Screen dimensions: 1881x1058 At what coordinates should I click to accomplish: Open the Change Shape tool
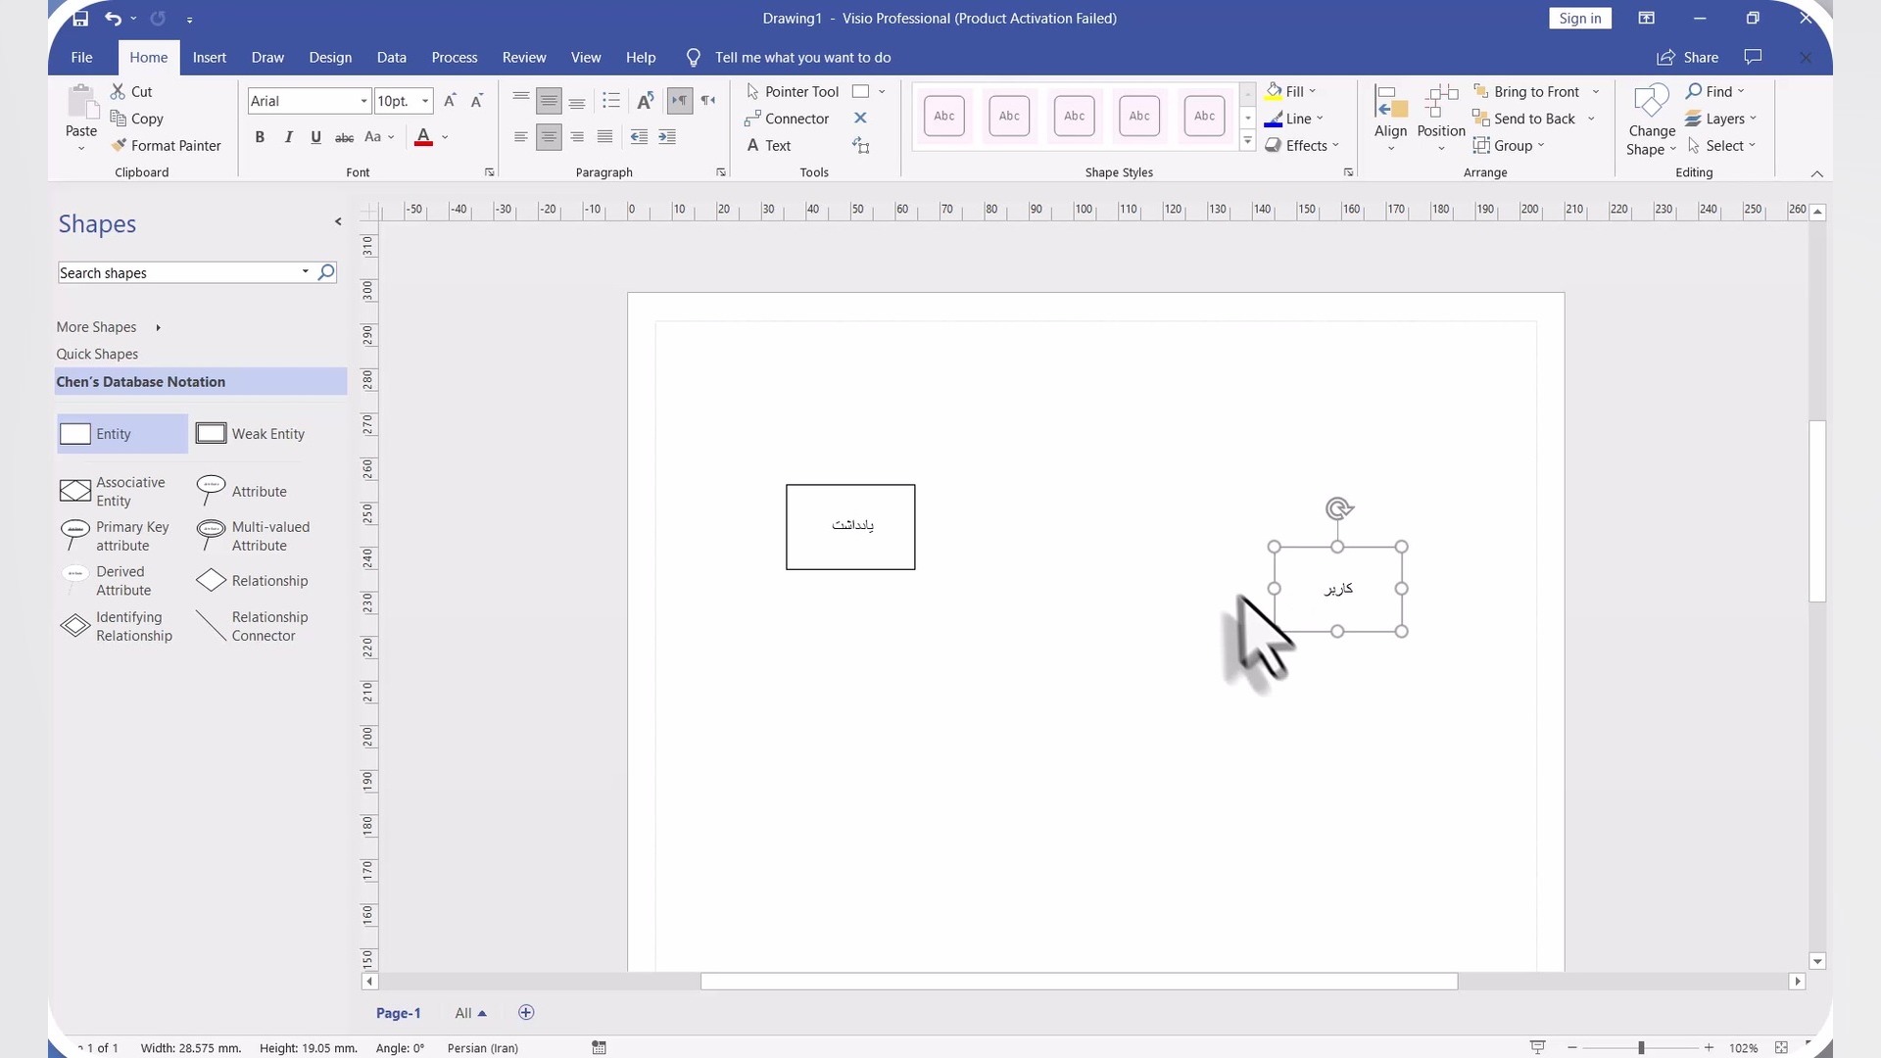(x=1652, y=120)
